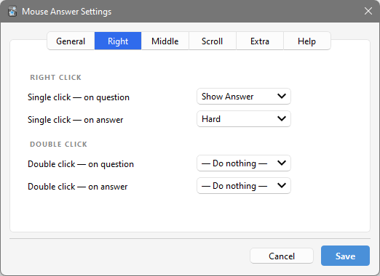Click the 'Single click — on question' label
This screenshot has width=380, height=276.
(79, 97)
